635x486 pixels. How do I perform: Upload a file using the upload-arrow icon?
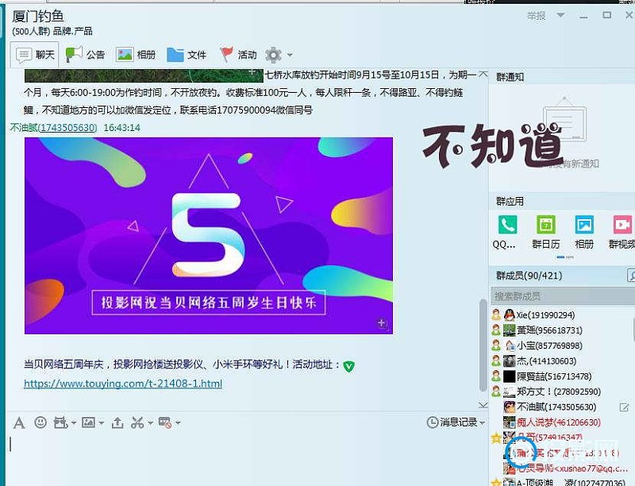click(117, 422)
